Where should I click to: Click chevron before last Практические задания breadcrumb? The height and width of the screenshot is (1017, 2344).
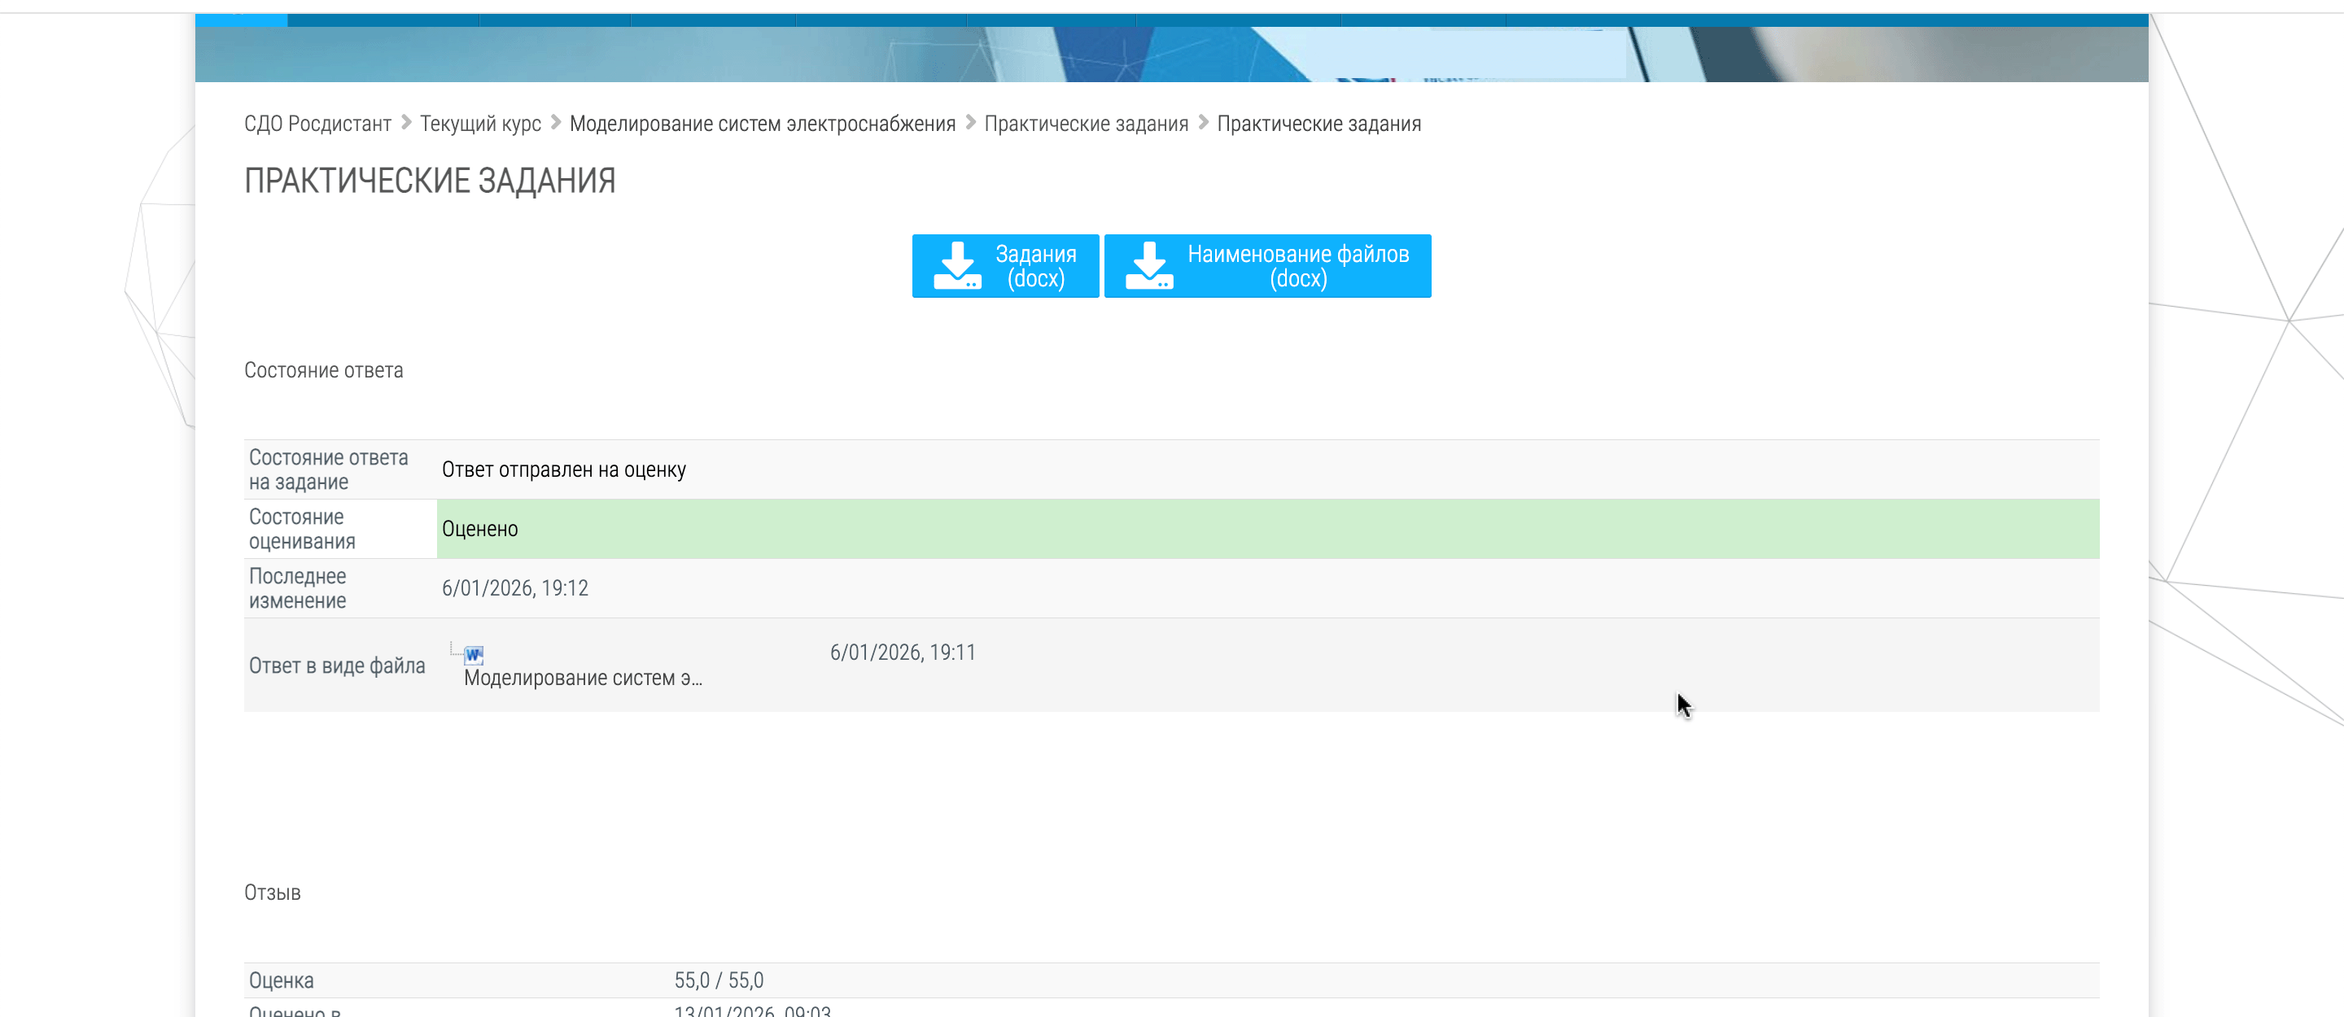tap(1203, 122)
